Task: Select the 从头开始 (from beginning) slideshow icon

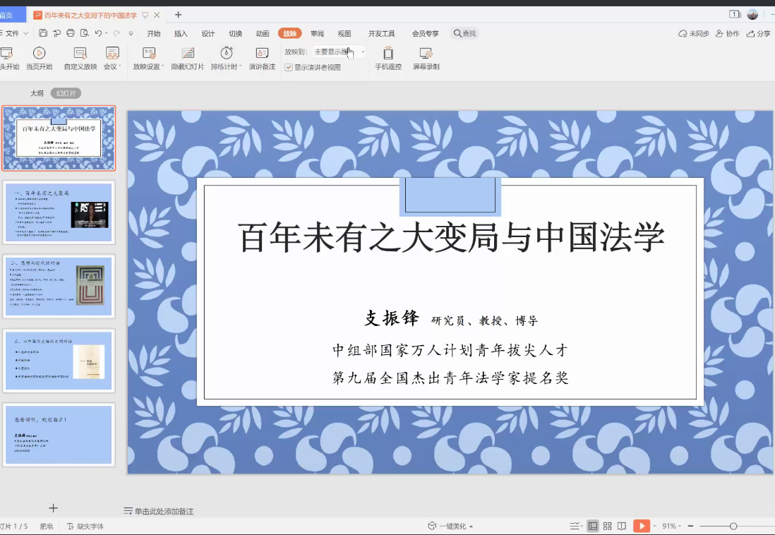Action: coord(8,53)
